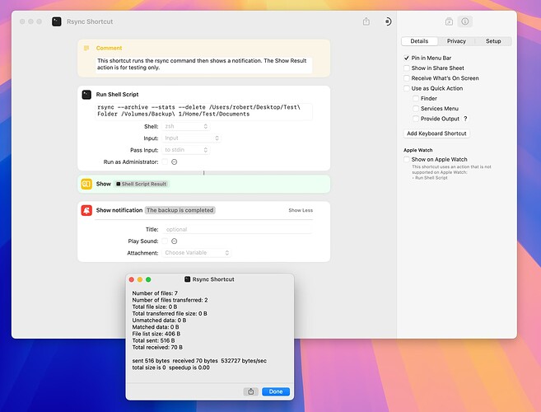Viewport: 541px width, 412px height.
Task: Tick the Provide Output checkbox
Action: click(x=416, y=119)
